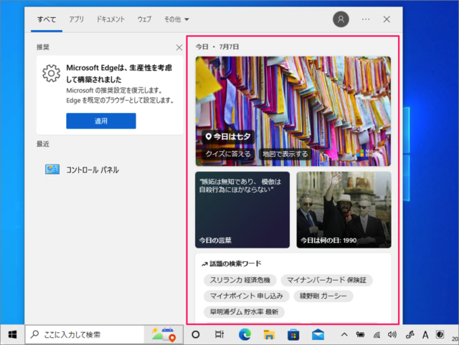Switch to the ドキュメント tab
459x345 pixels.
110,19
